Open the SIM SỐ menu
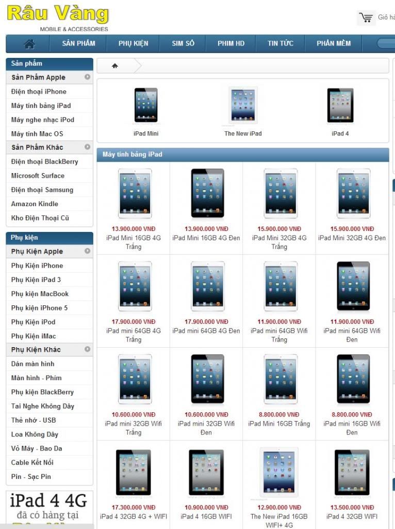Screen dimensions: 395x529 coord(183,43)
